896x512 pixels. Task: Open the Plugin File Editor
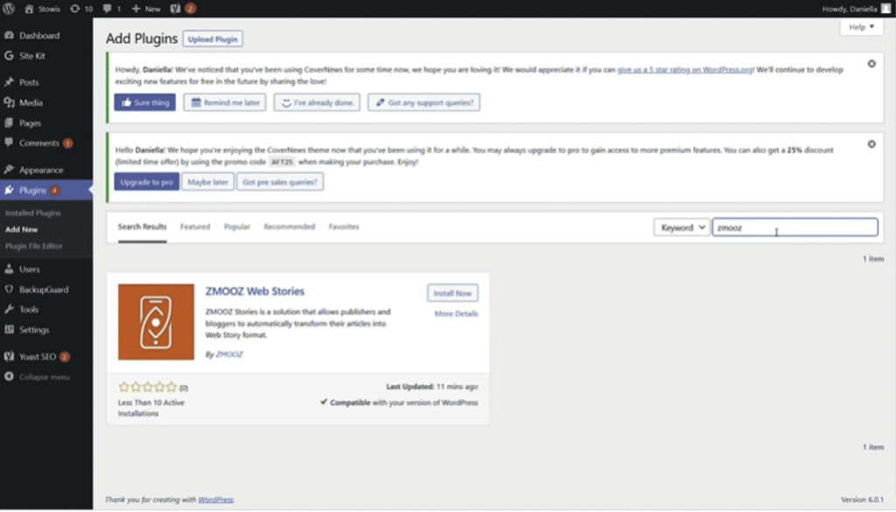[34, 246]
